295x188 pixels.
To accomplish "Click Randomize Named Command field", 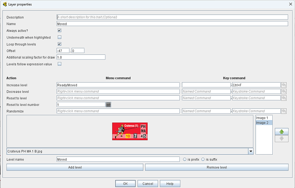I will (x=206, y=111).
